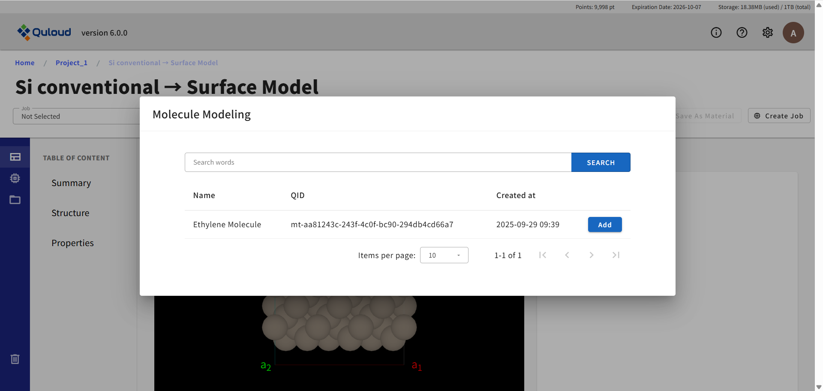Click the Create Job button

pyautogui.click(x=779, y=116)
